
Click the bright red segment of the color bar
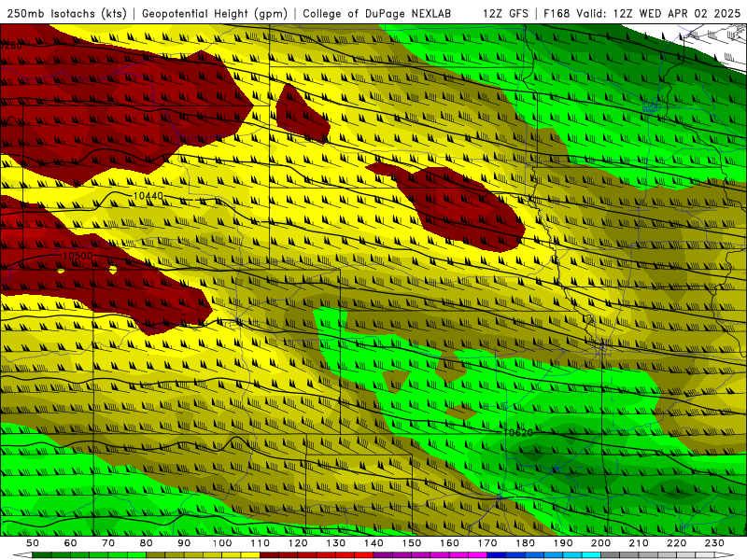[363, 554]
